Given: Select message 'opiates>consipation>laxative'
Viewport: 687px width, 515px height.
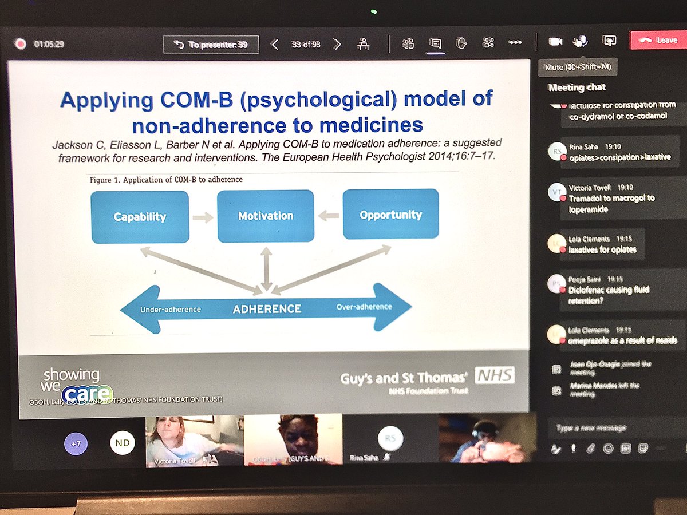Looking at the screenshot, I should point(619,157).
